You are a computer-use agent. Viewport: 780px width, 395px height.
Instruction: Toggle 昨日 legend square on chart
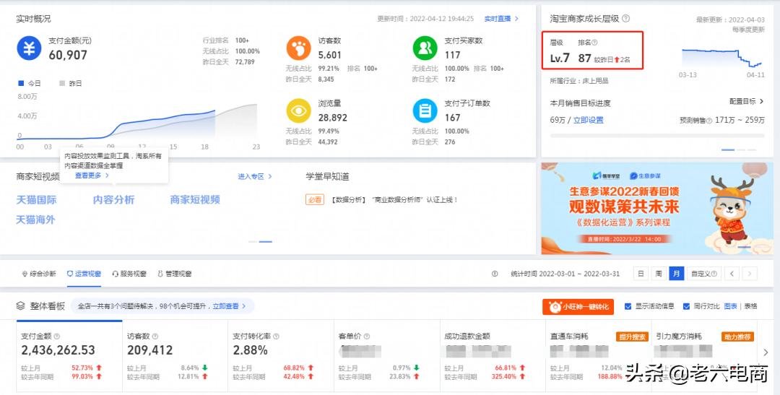pyautogui.click(x=62, y=83)
